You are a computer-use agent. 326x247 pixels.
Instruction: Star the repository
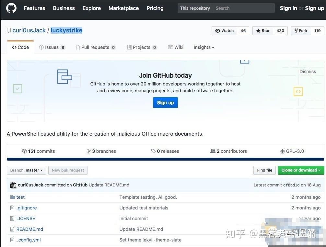[x=262, y=31]
